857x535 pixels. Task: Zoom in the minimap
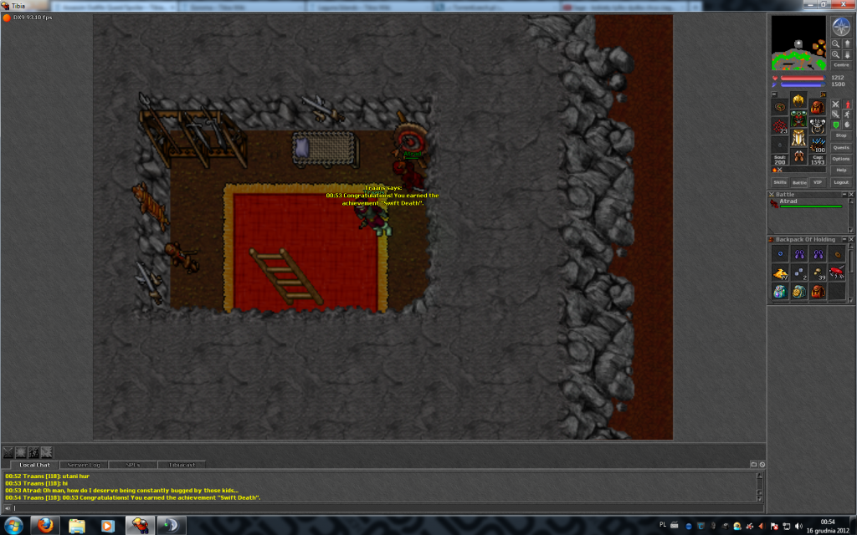tap(835, 54)
